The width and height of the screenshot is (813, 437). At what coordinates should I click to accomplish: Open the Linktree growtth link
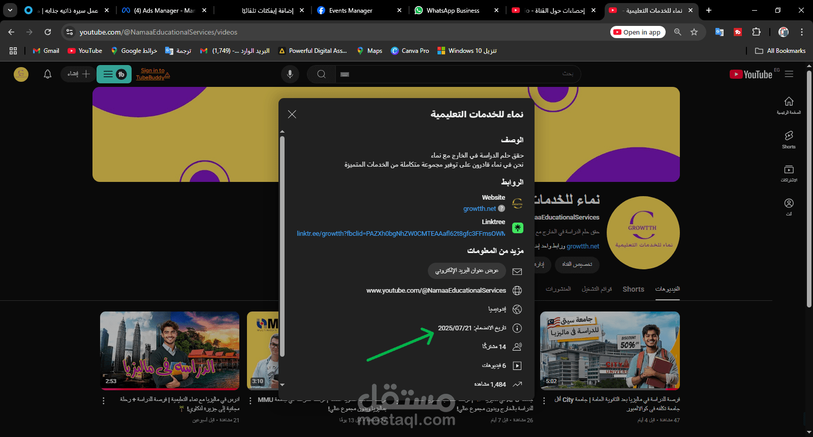click(401, 234)
